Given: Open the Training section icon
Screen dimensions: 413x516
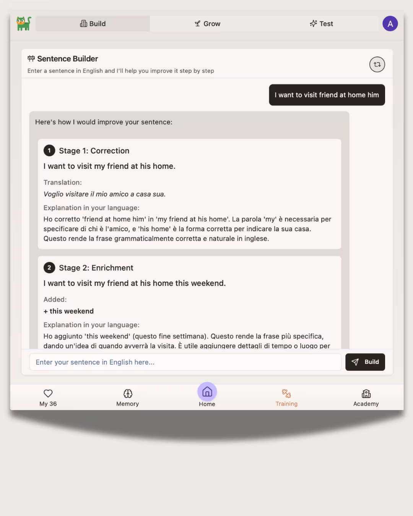Looking at the screenshot, I should pyautogui.click(x=286, y=393).
